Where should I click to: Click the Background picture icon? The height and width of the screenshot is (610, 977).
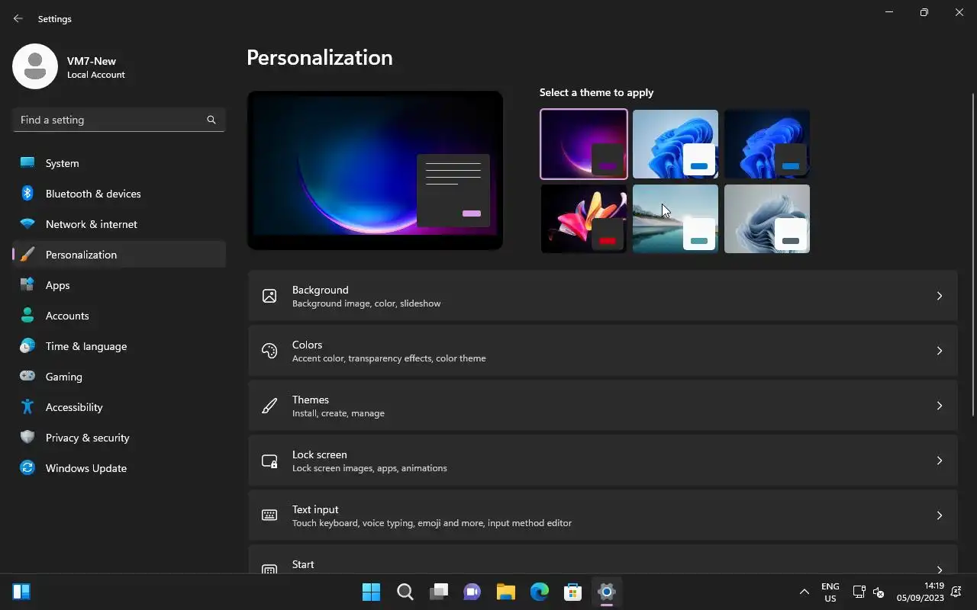coord(269,296)
